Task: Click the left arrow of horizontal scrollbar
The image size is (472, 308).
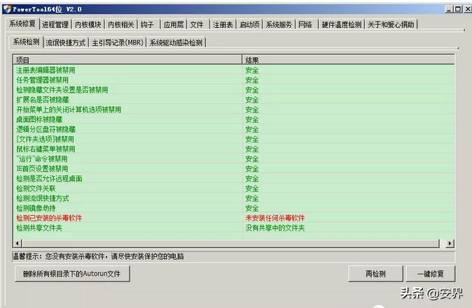Action: [18, 243]
